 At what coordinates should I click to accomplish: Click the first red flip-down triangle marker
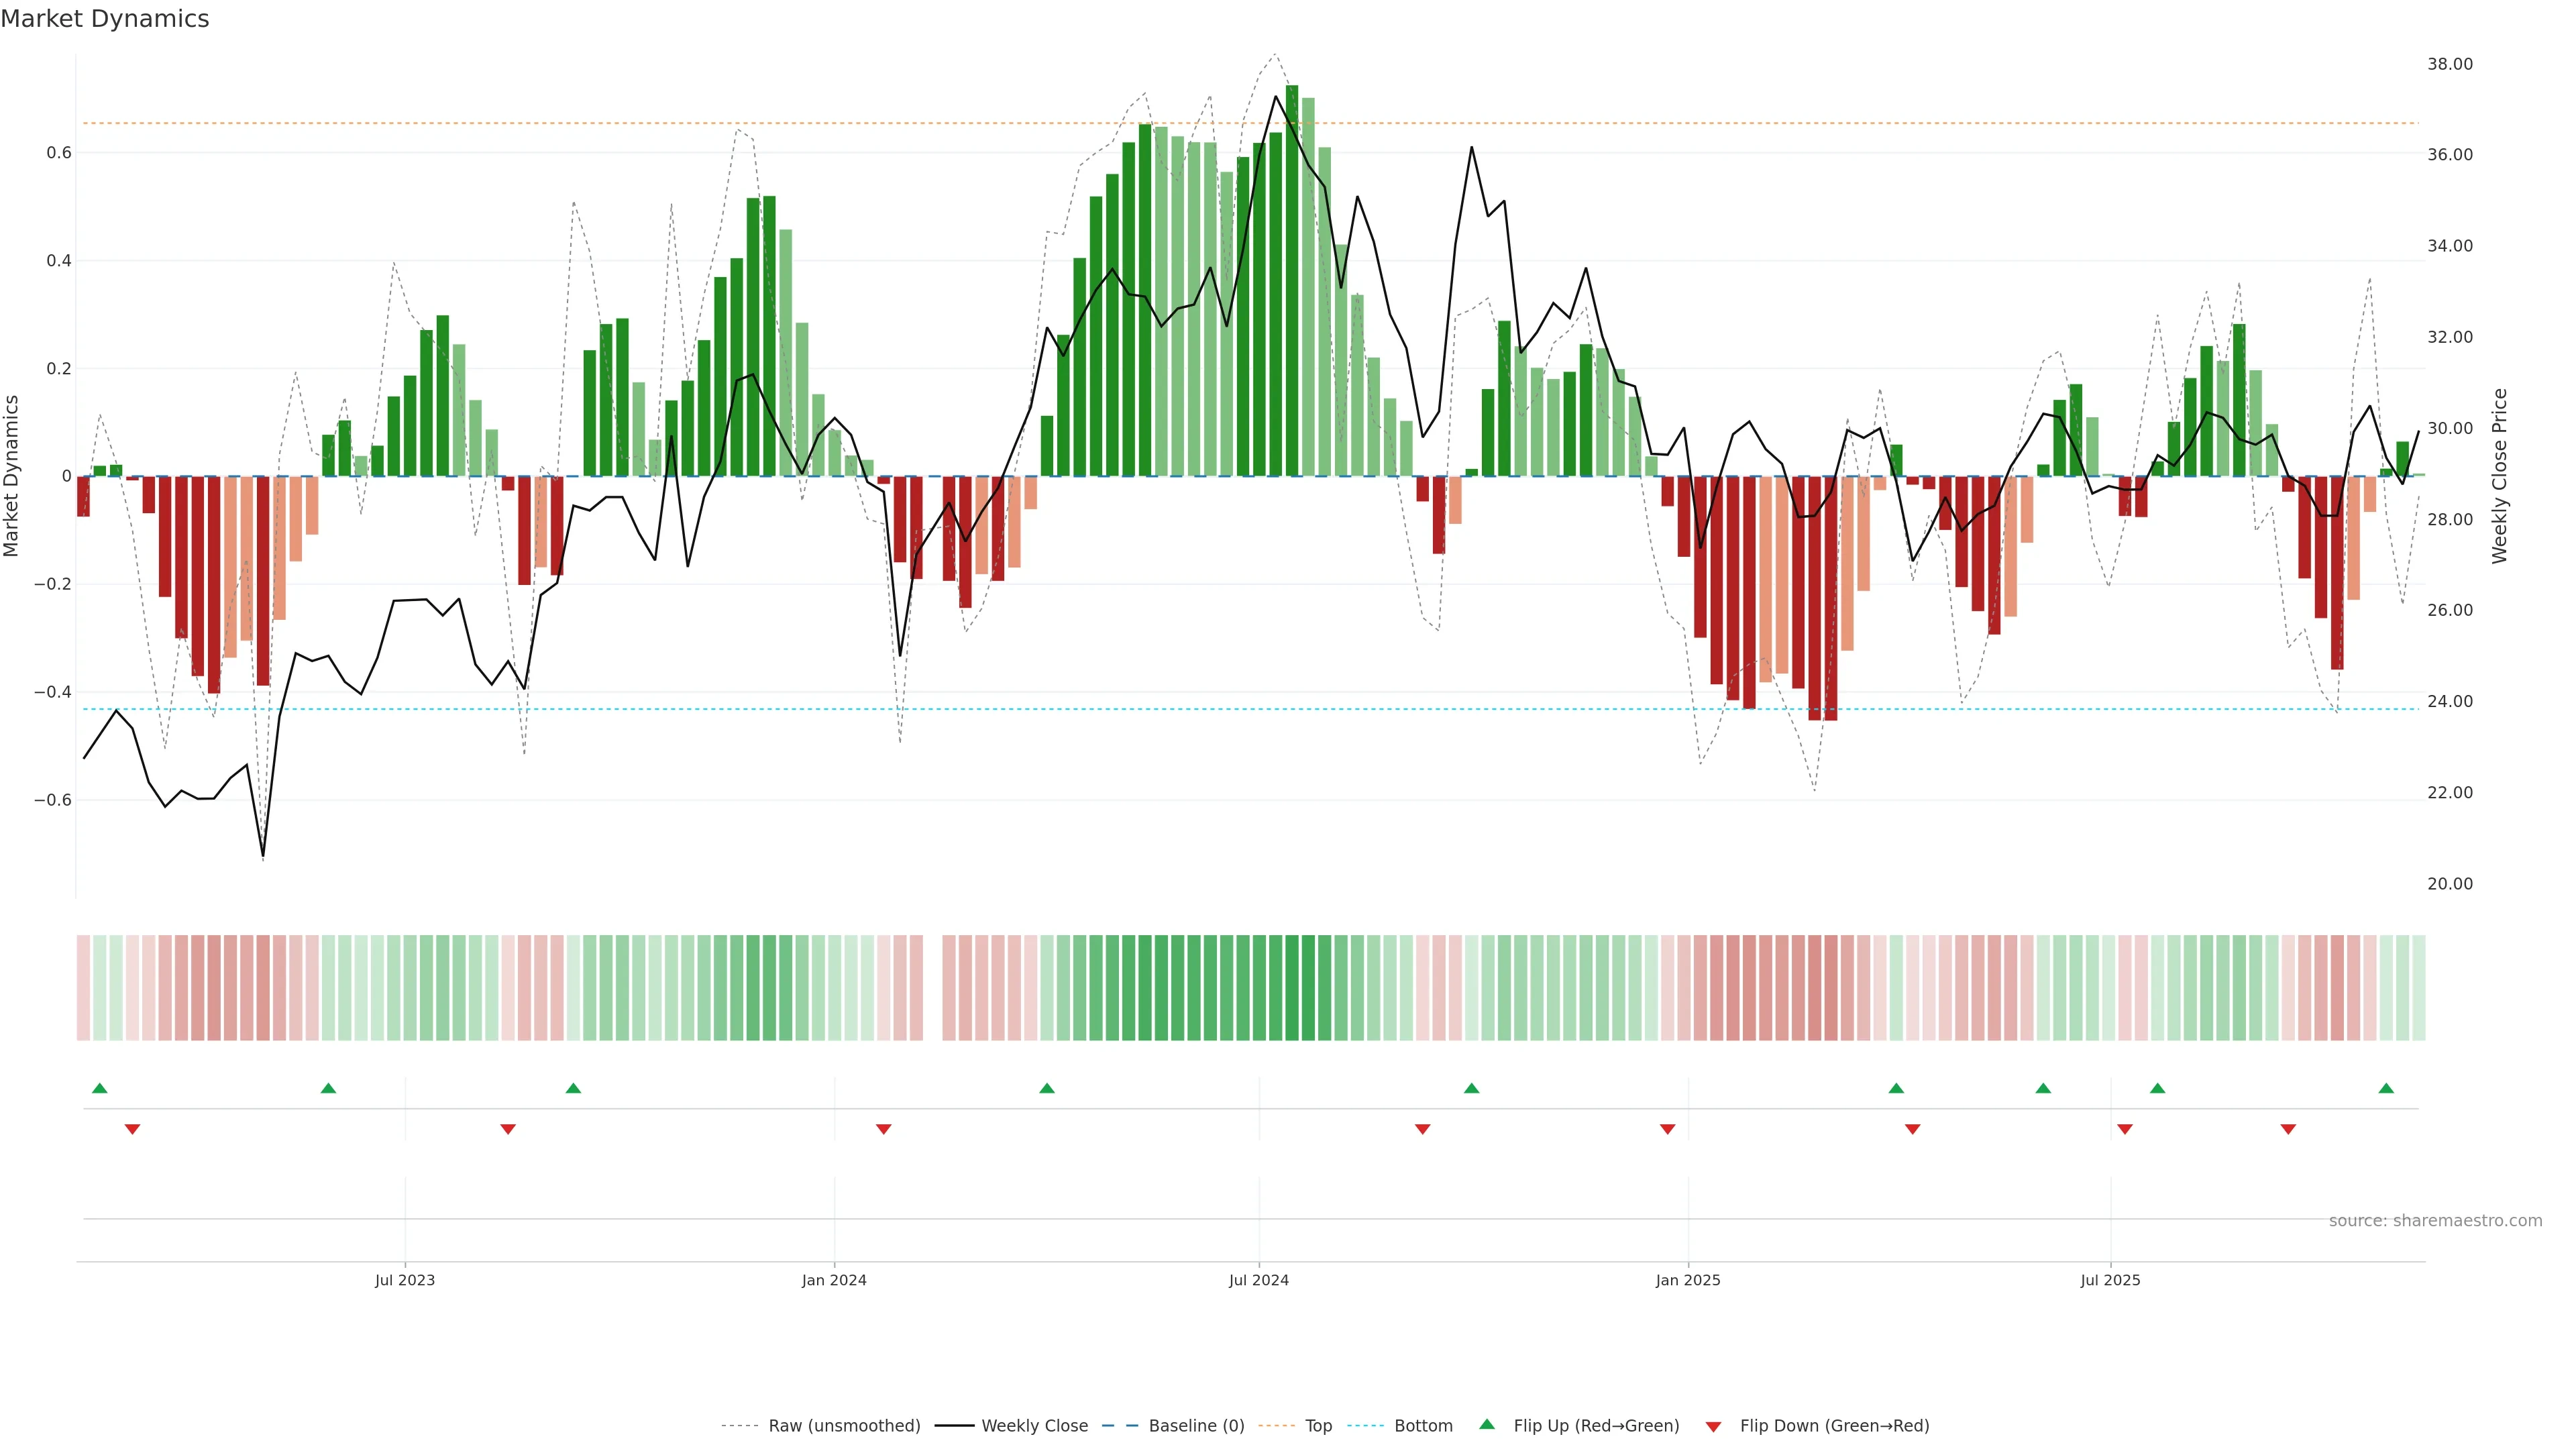(x=132, y=1129)
